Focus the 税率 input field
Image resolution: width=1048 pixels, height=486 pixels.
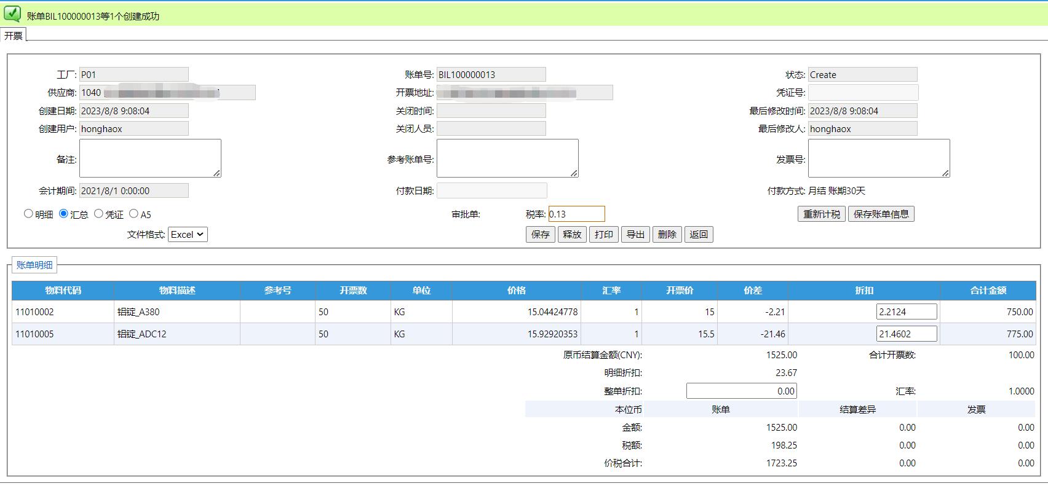point(576,214)
